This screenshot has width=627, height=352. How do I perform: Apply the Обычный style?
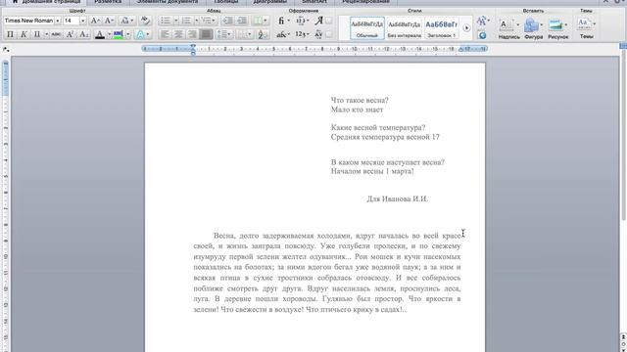(367, 28)
